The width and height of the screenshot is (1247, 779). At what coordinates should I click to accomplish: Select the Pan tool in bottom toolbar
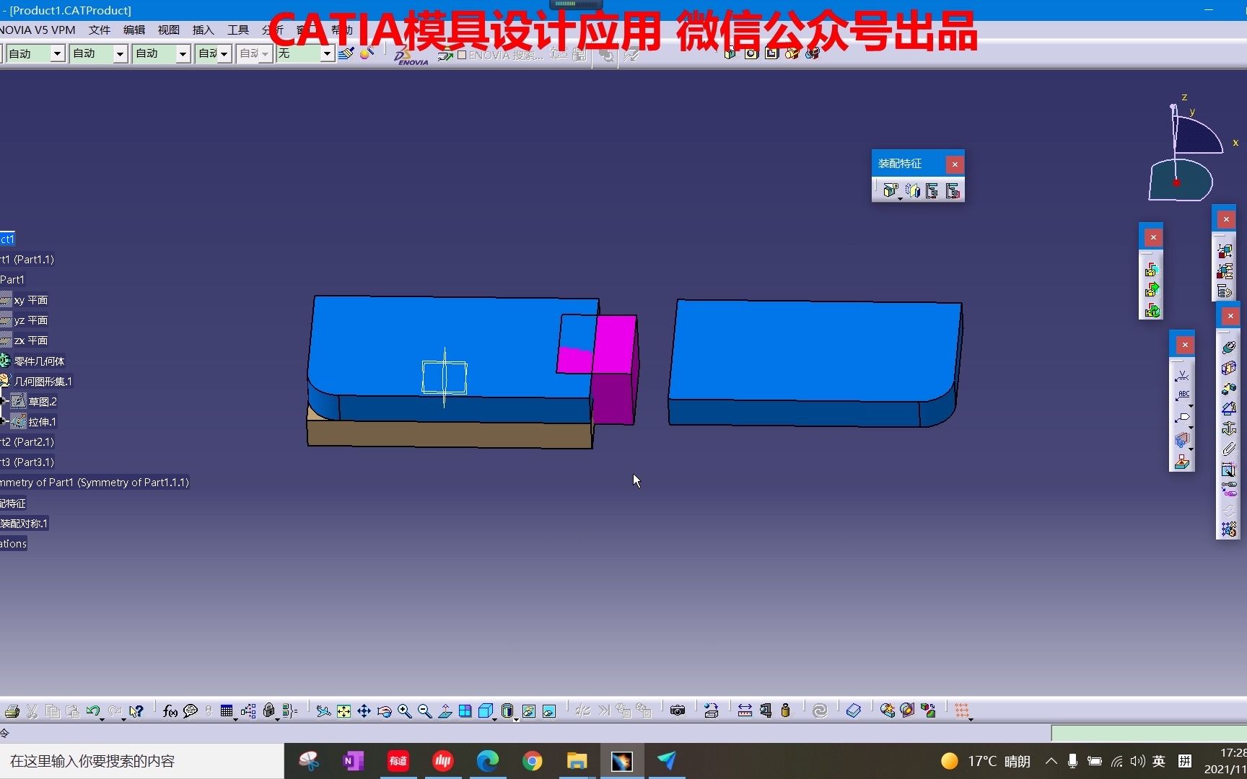point(364,711)
